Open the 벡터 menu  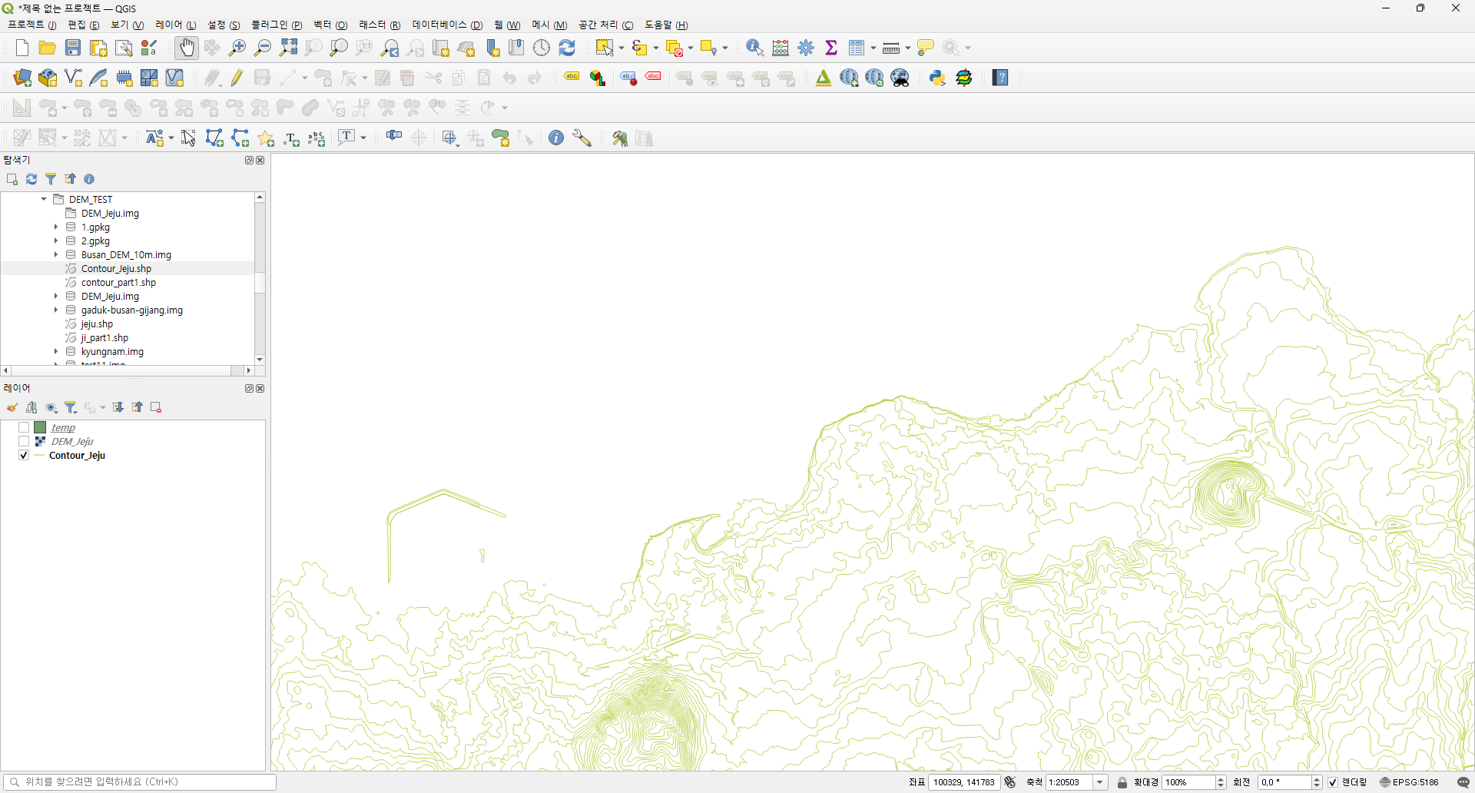coord(330,25)
